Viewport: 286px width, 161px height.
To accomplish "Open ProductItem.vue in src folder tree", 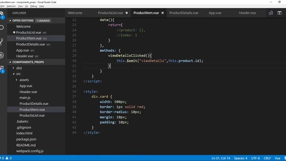I will click(x=36, y=110).
